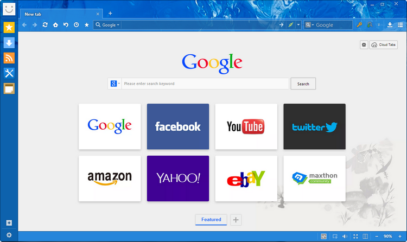The width and height of the screenshot is (407, 242).
Task: Open browsing history clock icon
Action: point(77,25)
